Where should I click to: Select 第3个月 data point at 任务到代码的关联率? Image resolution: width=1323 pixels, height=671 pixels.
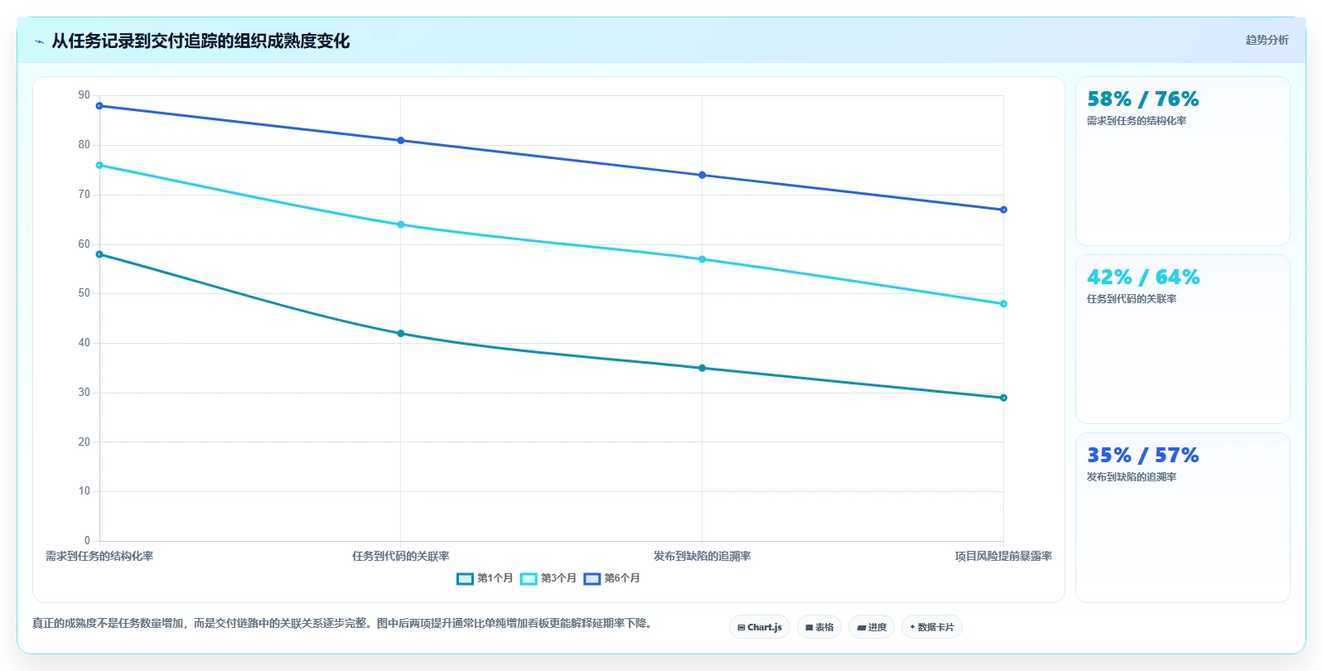click(401, 224)
